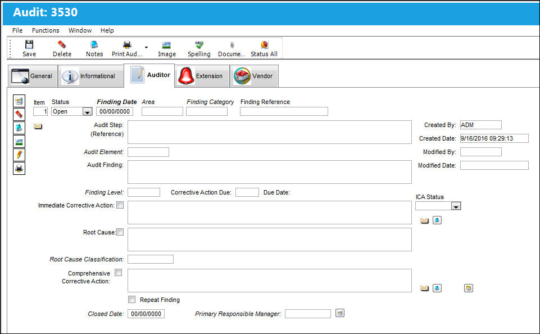Open Notes from the toolbar

click(94, 44)
